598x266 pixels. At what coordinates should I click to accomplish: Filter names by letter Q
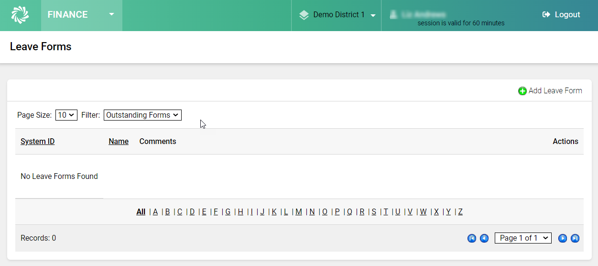[x=349, y=212]
